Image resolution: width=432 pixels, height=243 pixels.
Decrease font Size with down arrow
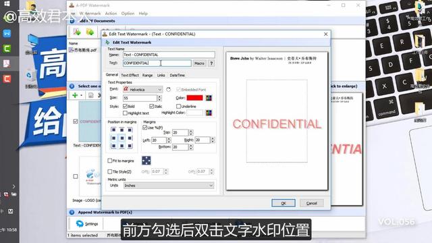pos(159,100)
